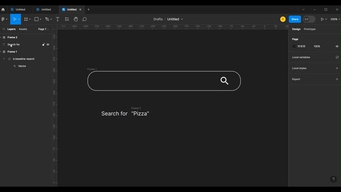This screenshot has width=341, height=192.
Task: Click the Local variables label
Action: 301,57
